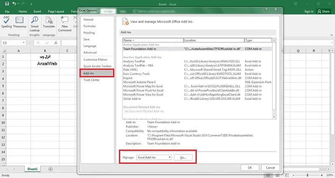Click the zoom slider handle

pyautogui.click(x=307, y=175)
